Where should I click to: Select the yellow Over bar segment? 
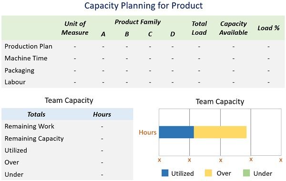click(220, 132)
